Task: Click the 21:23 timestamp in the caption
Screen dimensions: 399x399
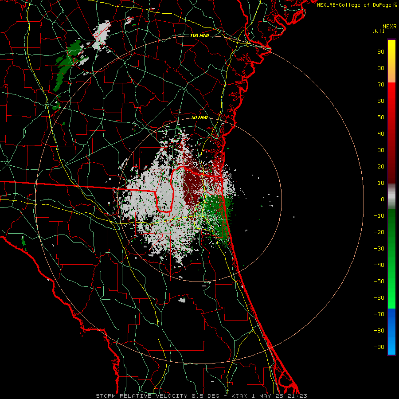Action: tap(296, 396)
